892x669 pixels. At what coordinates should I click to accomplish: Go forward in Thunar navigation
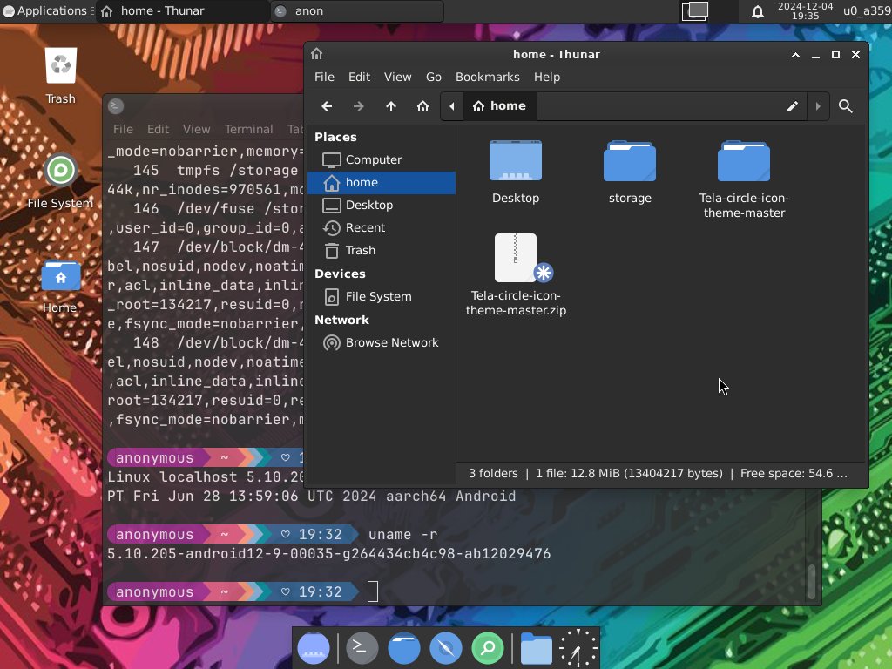point(358,106)
